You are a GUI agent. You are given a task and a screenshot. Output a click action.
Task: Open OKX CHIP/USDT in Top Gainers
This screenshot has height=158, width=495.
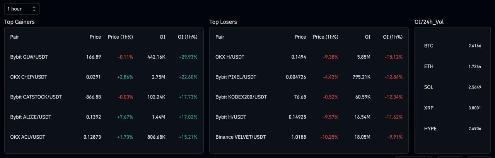point(104,77)
